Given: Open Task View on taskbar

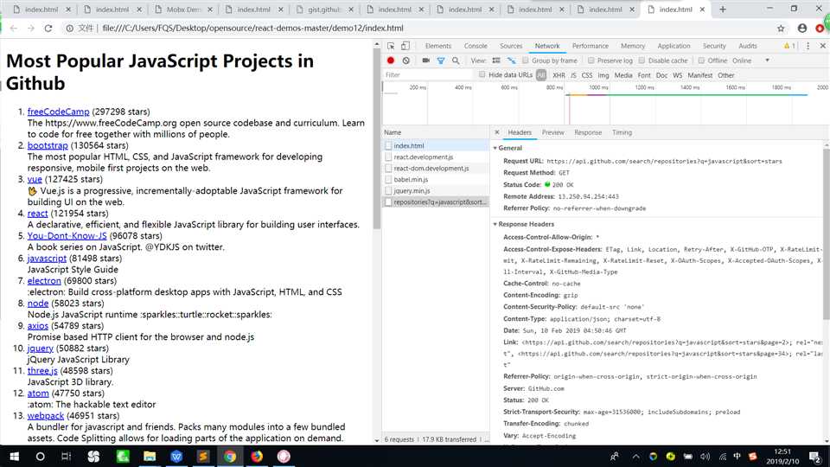Looking at the screenshot, I should click(67, 456).
